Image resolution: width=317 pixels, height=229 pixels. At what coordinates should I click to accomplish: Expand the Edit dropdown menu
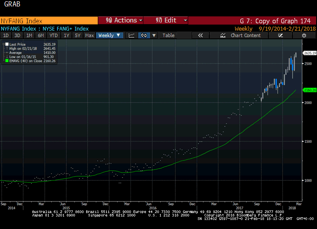coord(166,20)
